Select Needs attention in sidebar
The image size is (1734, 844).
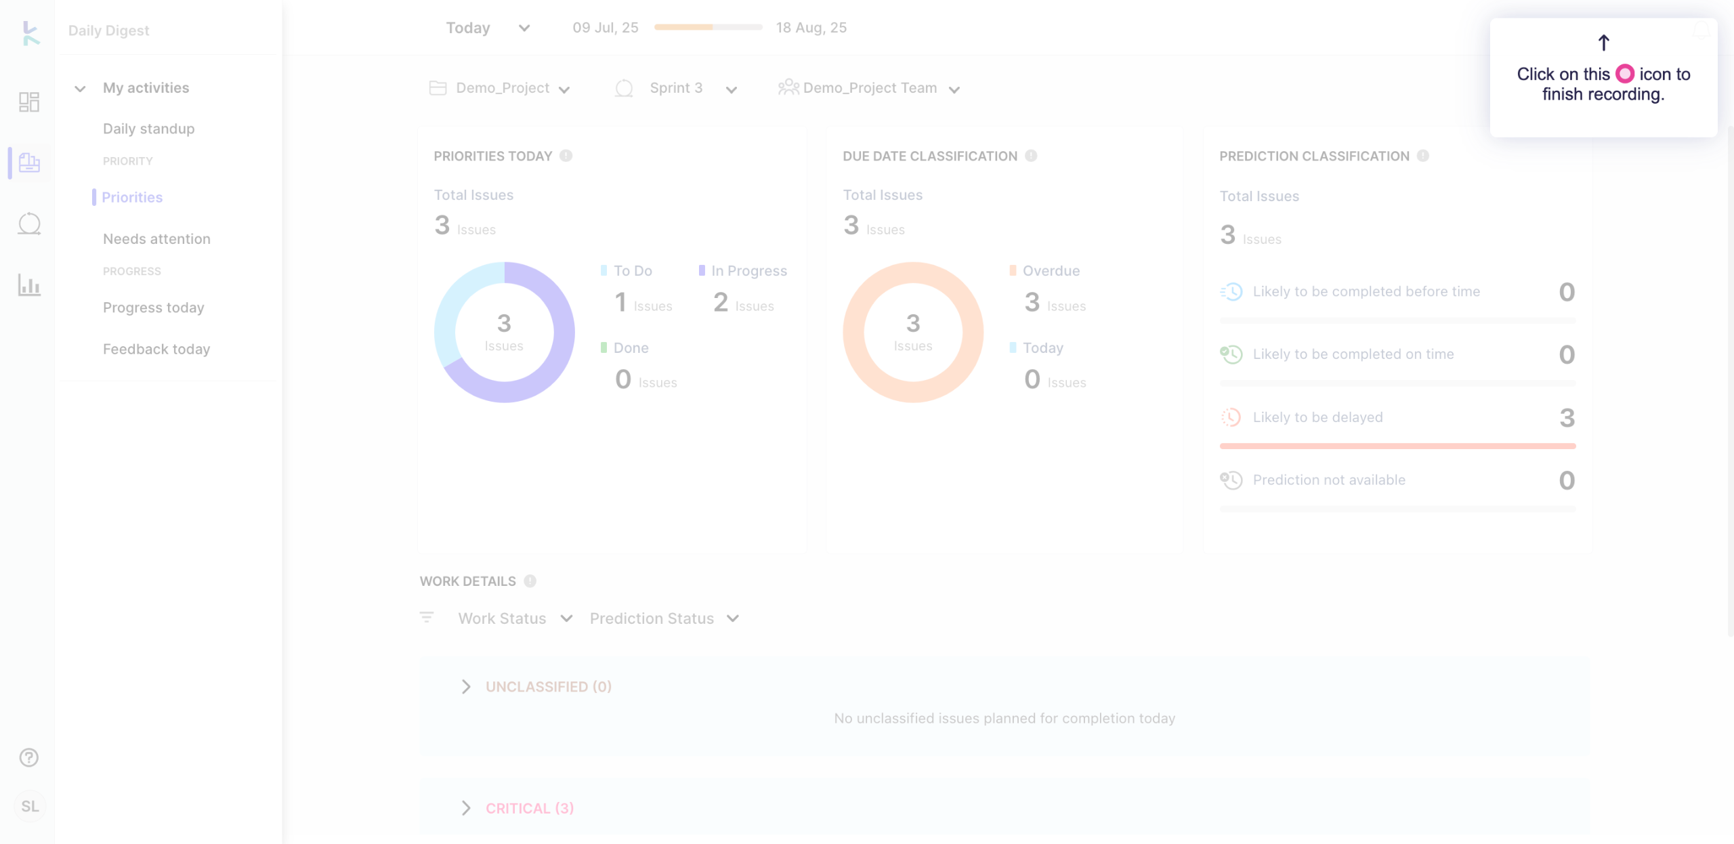click(x=156, y=239)
